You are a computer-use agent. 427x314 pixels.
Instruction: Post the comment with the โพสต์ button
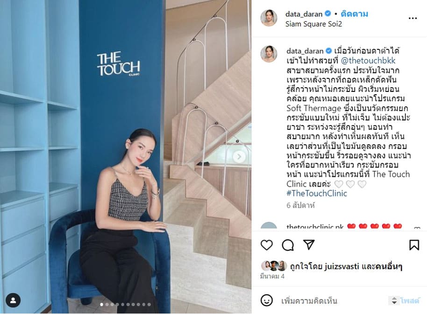409,300
